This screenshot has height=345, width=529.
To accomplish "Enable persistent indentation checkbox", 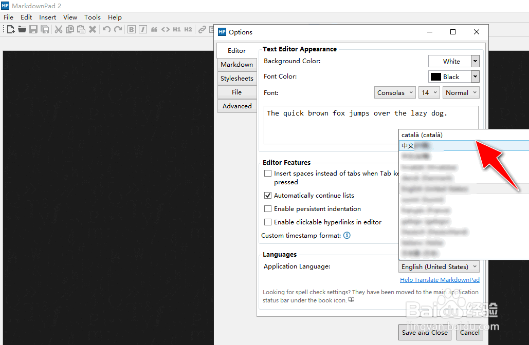I will pos(268,209).
